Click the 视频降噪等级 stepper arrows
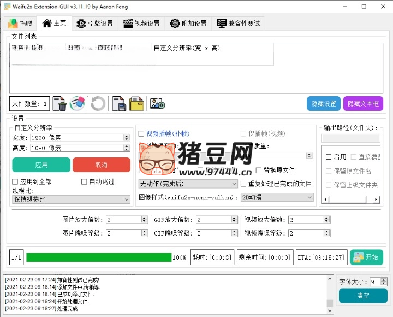 326,233
